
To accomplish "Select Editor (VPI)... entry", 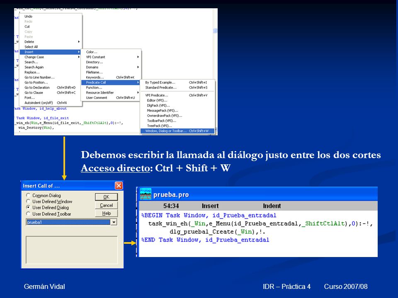I will point(178,100).
